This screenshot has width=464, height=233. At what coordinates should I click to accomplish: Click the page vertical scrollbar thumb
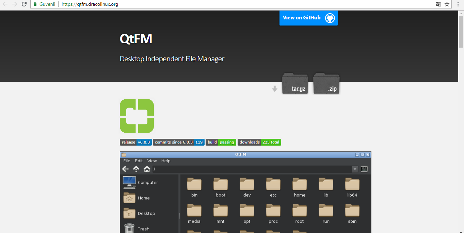click(x=461, y=32)
